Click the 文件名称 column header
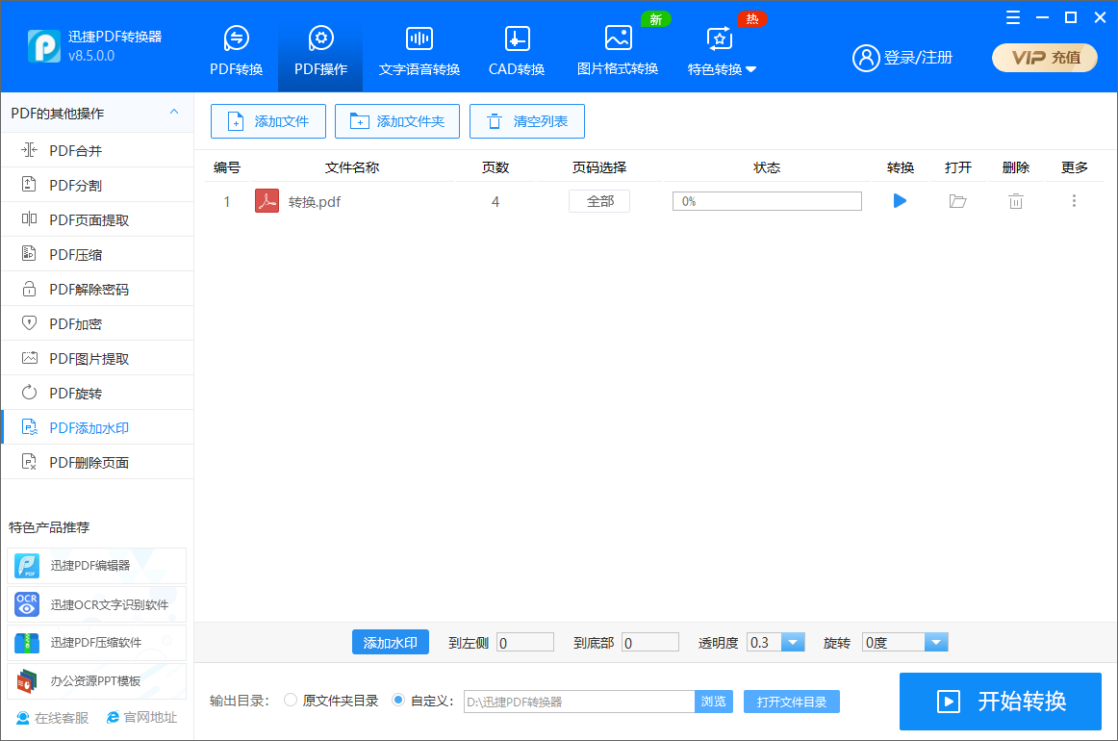 351,167
